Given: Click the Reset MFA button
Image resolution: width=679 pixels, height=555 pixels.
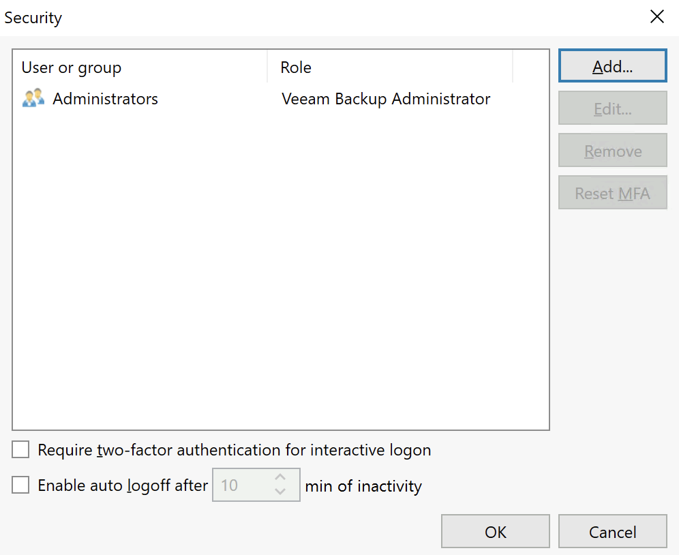Looking at the screenshot, I should pos(612,192).
